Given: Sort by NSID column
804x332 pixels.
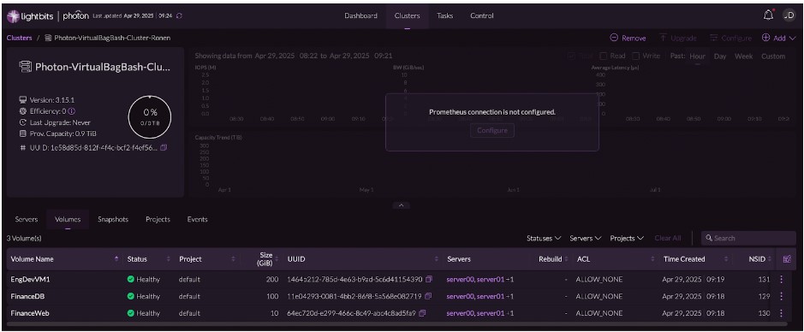Looking at the screenshot, I should click(x=770, y=259).
